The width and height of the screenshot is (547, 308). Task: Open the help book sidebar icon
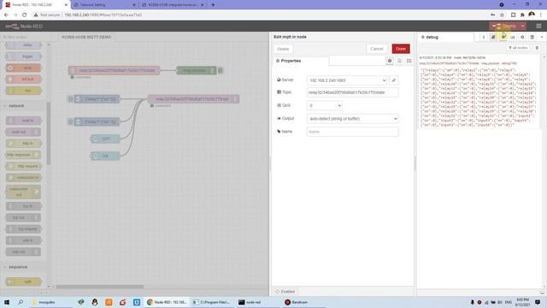[x=493, y=37]
